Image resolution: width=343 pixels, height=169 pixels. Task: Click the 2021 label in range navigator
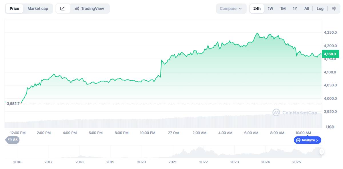pos(172,162)
